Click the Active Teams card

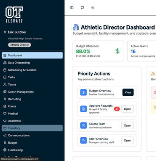pyautogui.click(x=142, y=51)
